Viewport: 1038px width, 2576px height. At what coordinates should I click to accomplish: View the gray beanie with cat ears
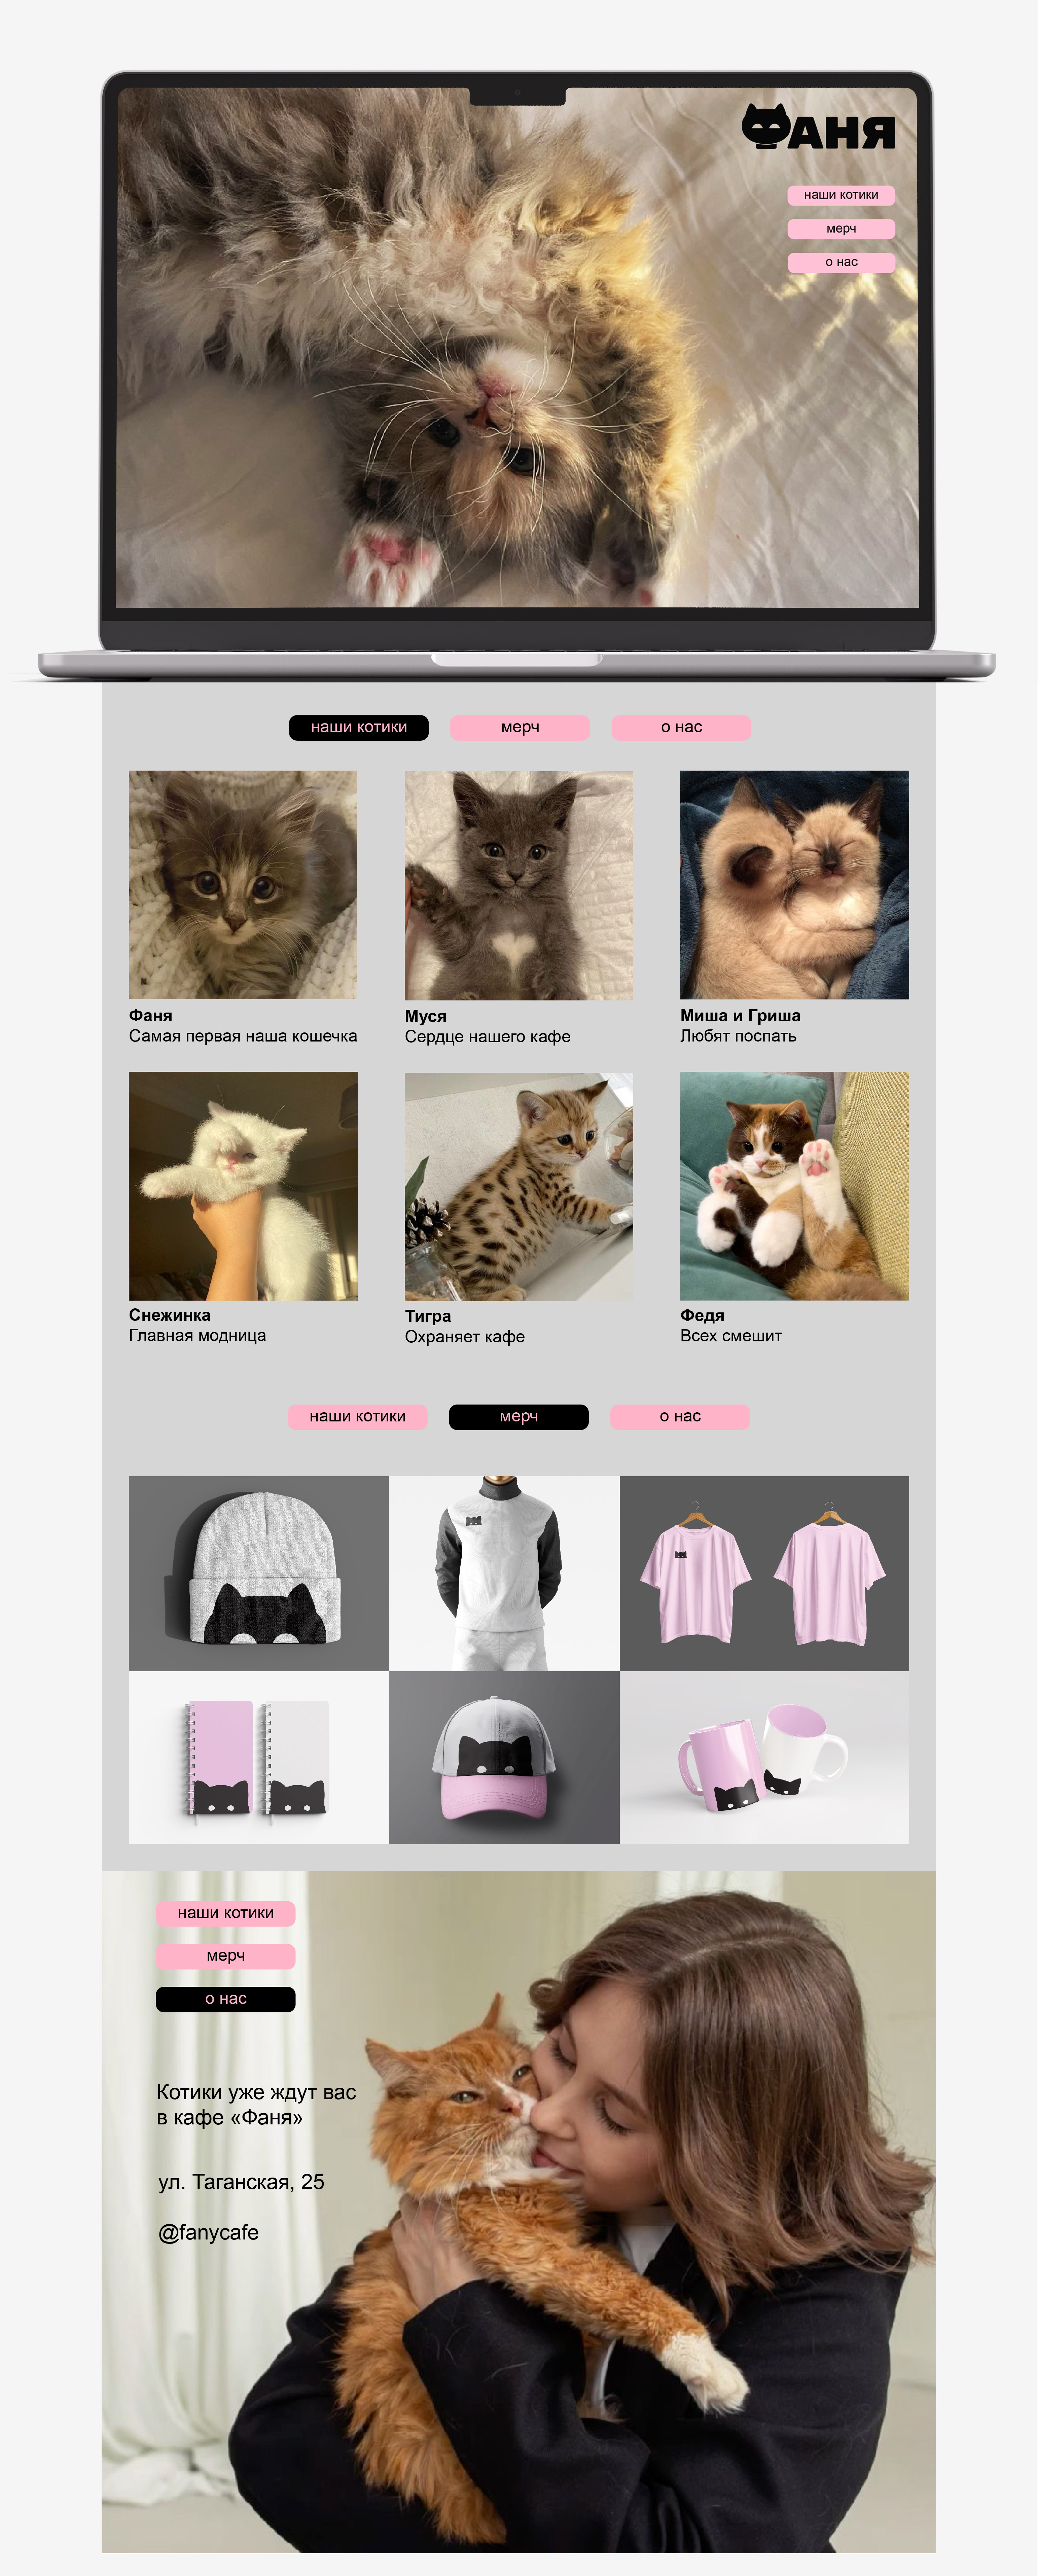coord(259,1573)
